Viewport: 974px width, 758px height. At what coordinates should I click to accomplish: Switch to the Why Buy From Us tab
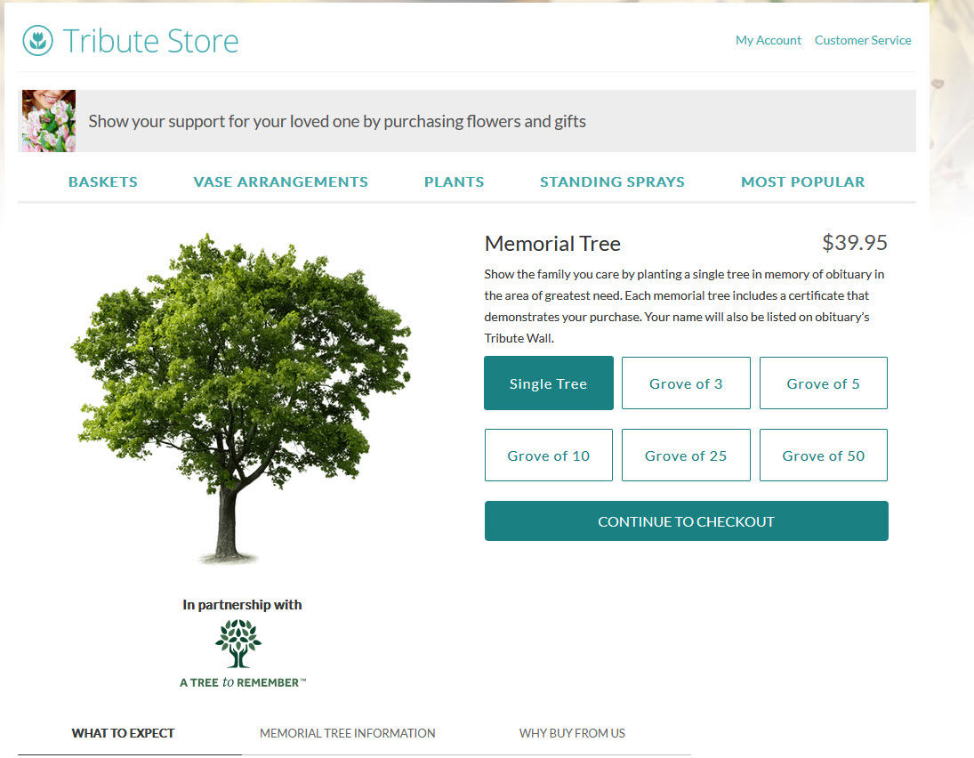click(x=572, y=733)
